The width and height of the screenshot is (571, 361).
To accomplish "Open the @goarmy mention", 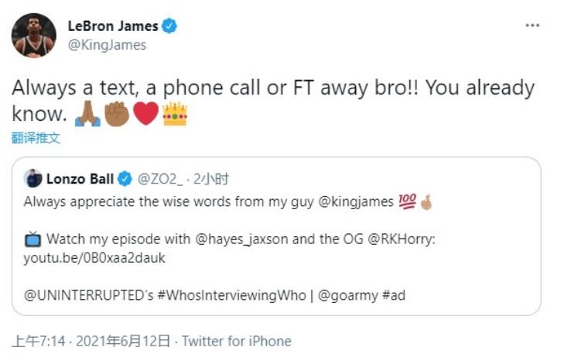I will [x=347, y=295].
